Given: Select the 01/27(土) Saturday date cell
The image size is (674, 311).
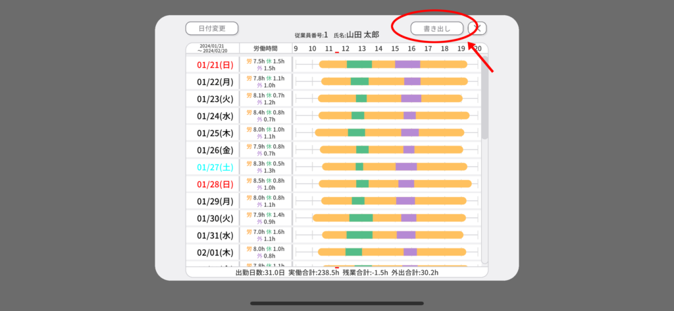Looking at the screenshot, I should pos(212,167).
